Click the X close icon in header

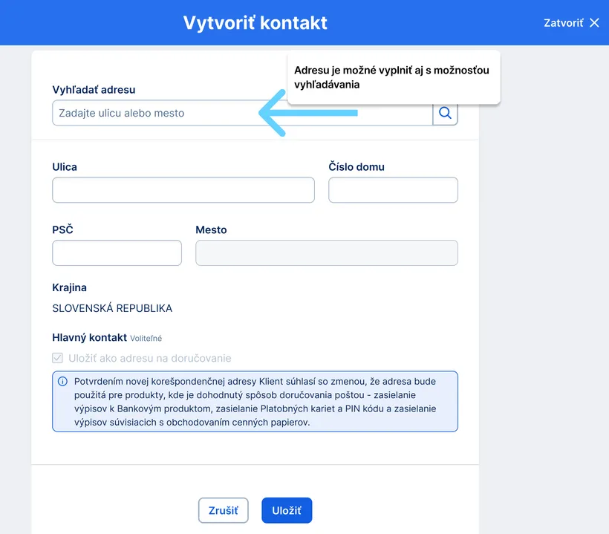tap(594, 22)
